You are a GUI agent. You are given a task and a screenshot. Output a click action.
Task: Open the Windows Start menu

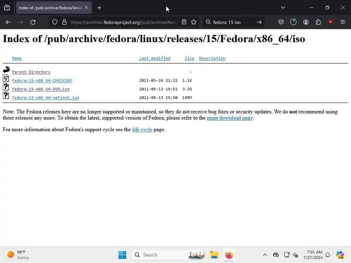122,255
